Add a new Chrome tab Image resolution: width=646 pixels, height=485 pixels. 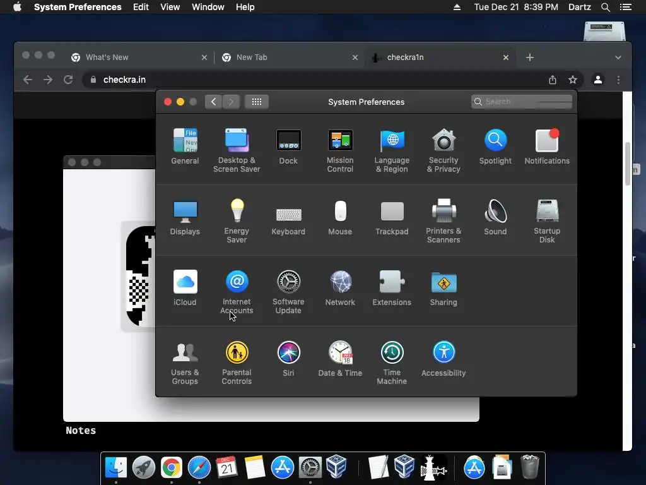point(530,57)
